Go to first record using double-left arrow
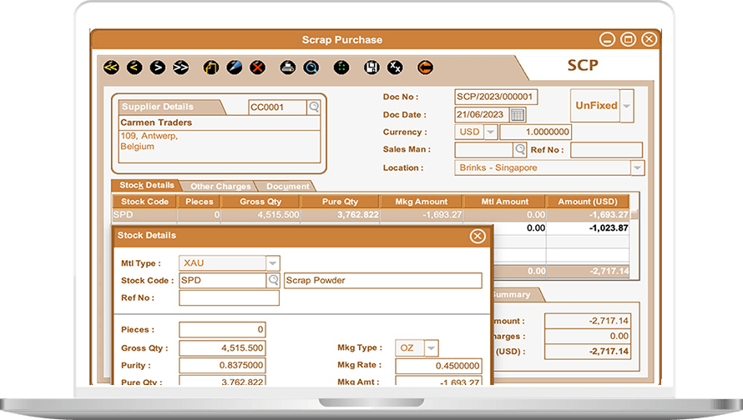 [x=111, y=67]
